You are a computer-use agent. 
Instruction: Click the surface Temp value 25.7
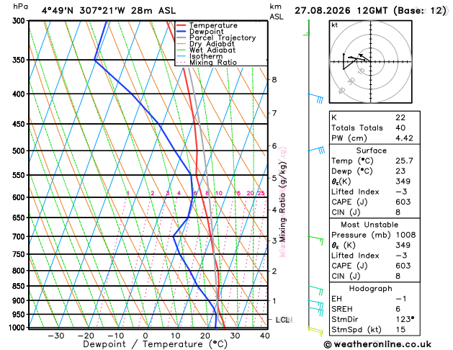404,161
